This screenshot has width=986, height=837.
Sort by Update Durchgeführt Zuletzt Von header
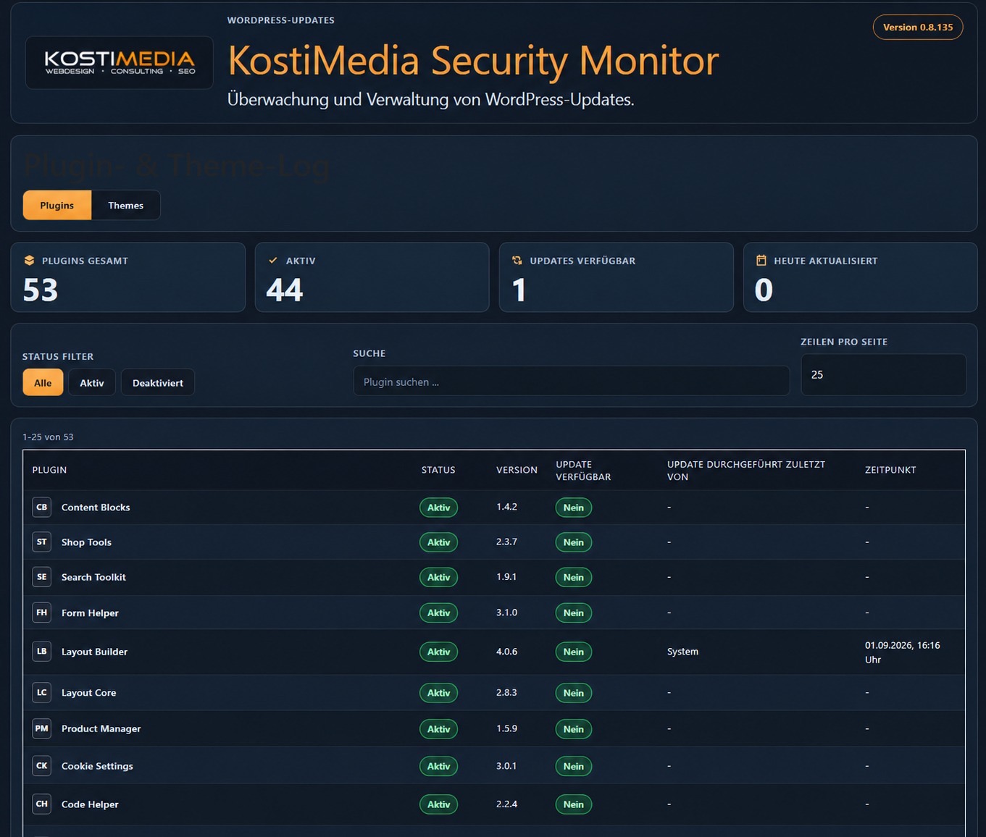pos(746,471)
